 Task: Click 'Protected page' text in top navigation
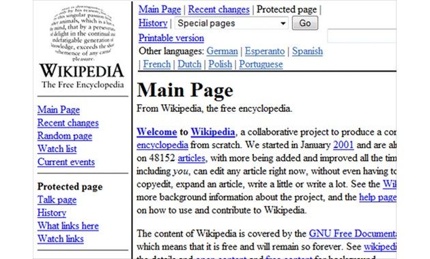coord(287,10)
